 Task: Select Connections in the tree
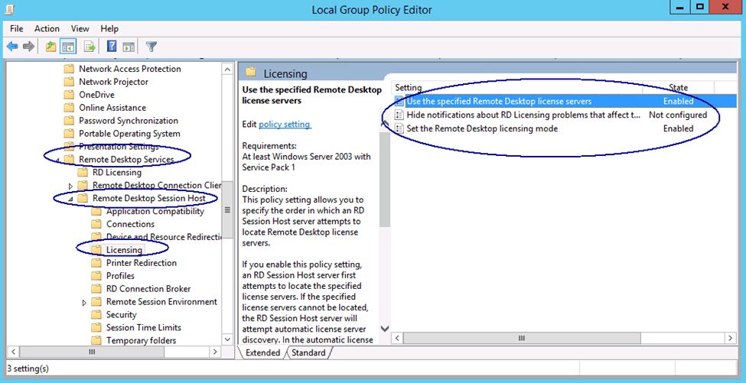click(130, 224)
